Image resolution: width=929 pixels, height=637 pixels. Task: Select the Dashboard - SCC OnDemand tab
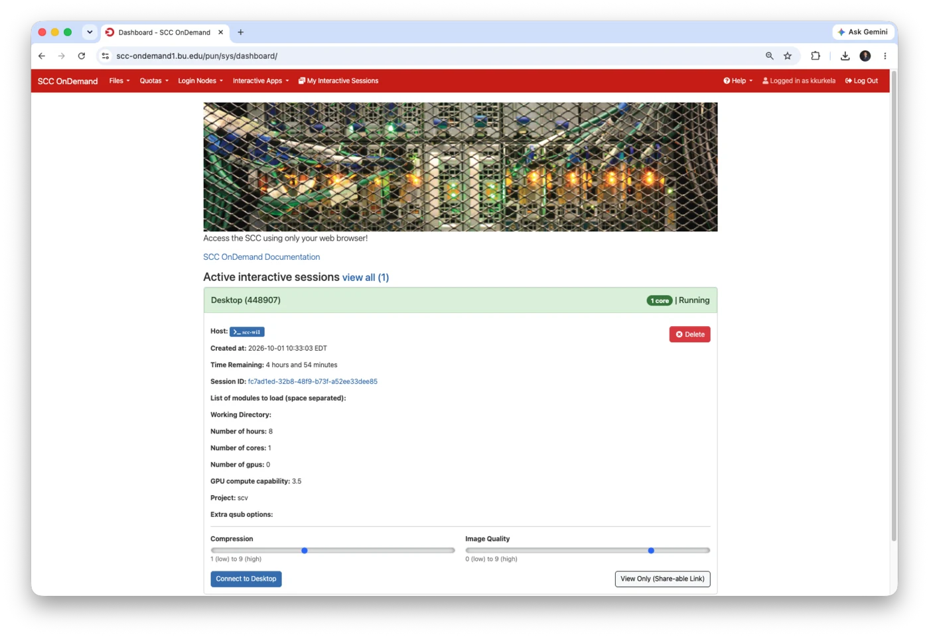click(164, 32)
